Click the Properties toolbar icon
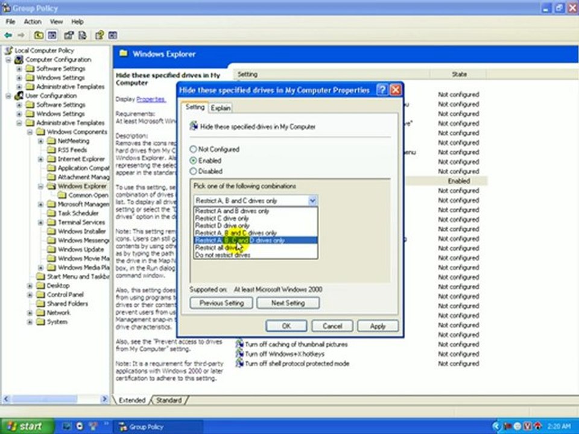The height and width of the screenshot is (434, 579). click(x=69, y=36)
